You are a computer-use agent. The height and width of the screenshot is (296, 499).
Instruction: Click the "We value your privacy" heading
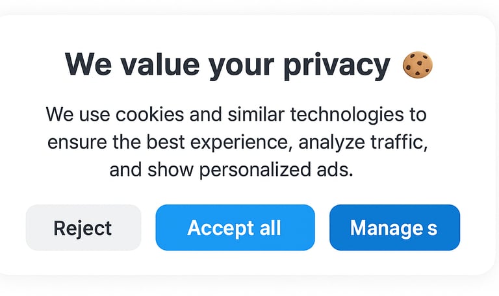(227, 65)
